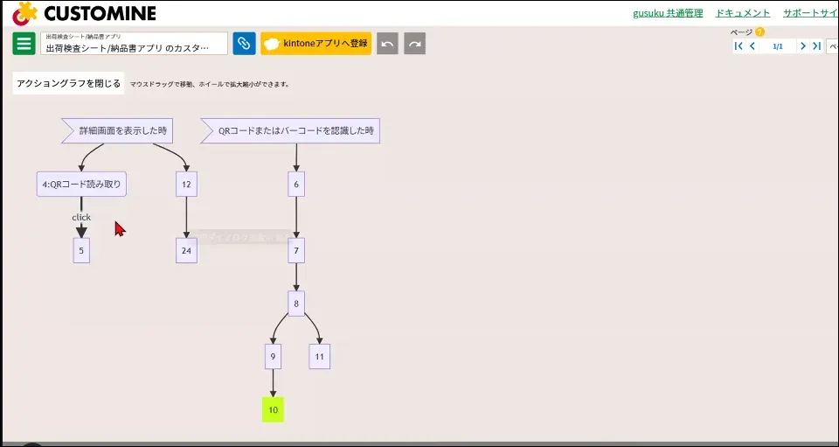Image resolution: width=839 pixels, height=447 pixels.
Task: Go to the previous page
Action: point(752,46)
